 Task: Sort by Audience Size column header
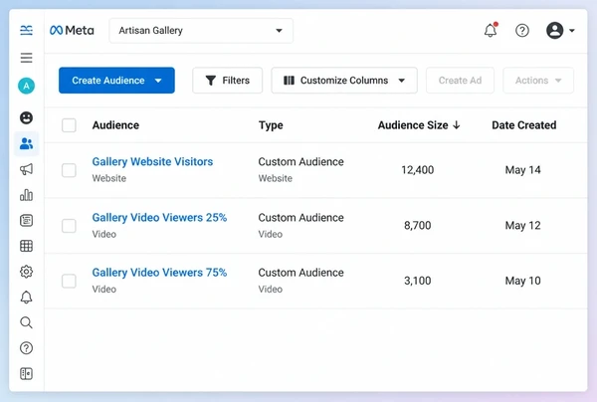pyautogui.click(x=419, y=125)
